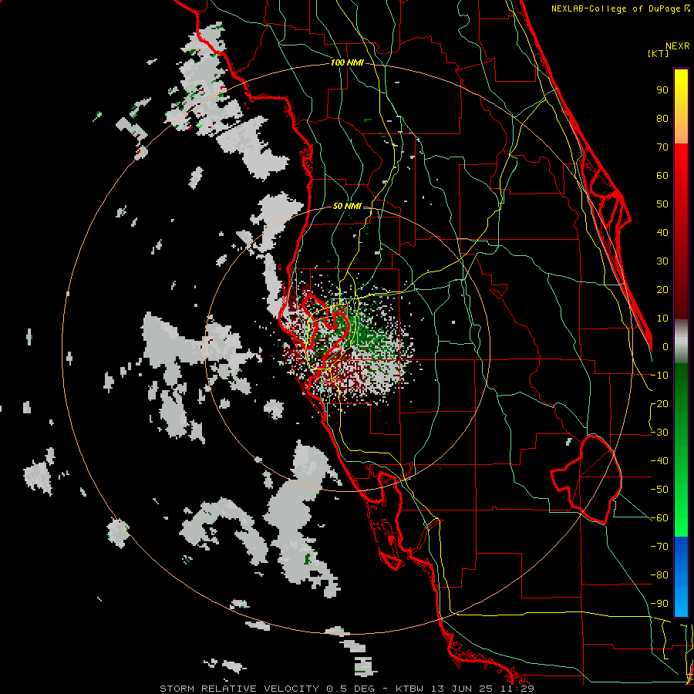Select the positive 20 value on velocity scale
The image size is (694, 694).
point(662,290)
